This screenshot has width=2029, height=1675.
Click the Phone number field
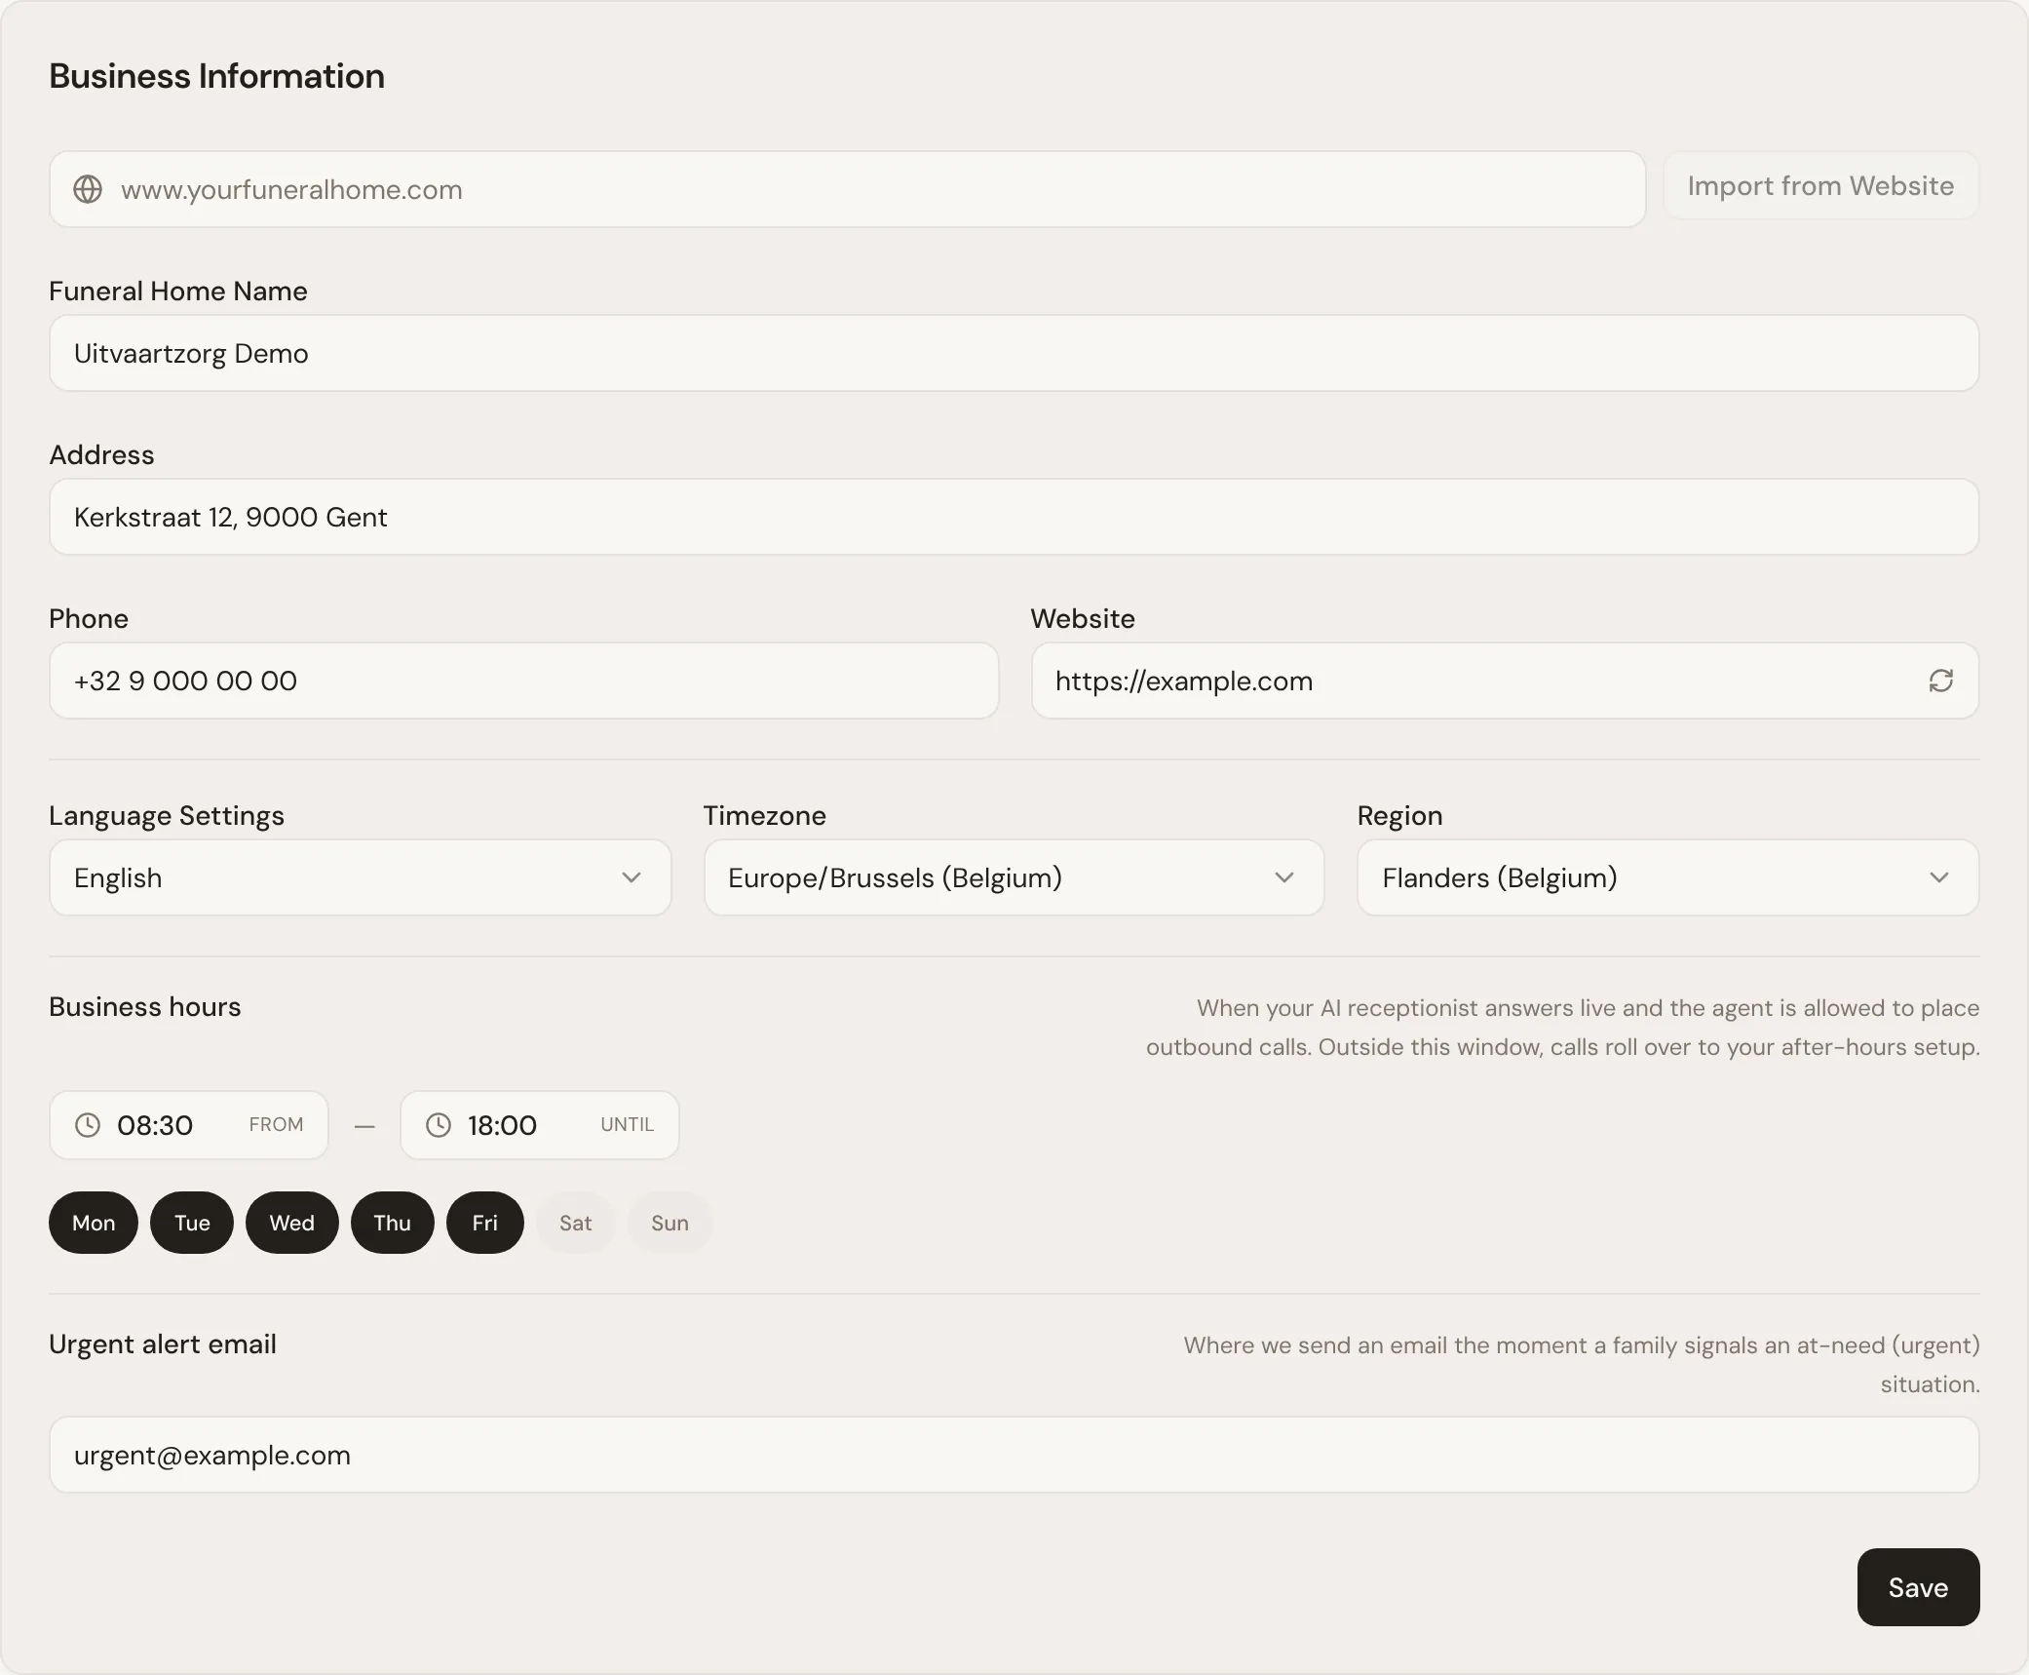tap(524, 681)
